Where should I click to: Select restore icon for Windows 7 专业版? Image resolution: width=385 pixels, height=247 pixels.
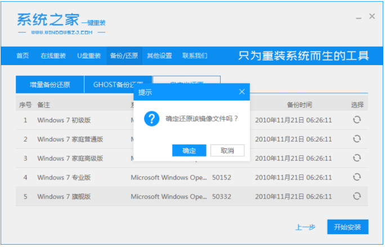pos(357,177)
